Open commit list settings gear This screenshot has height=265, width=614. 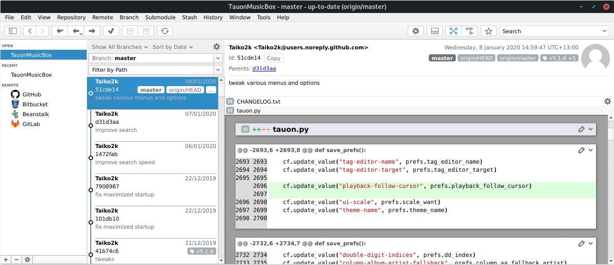click(217, 47)
